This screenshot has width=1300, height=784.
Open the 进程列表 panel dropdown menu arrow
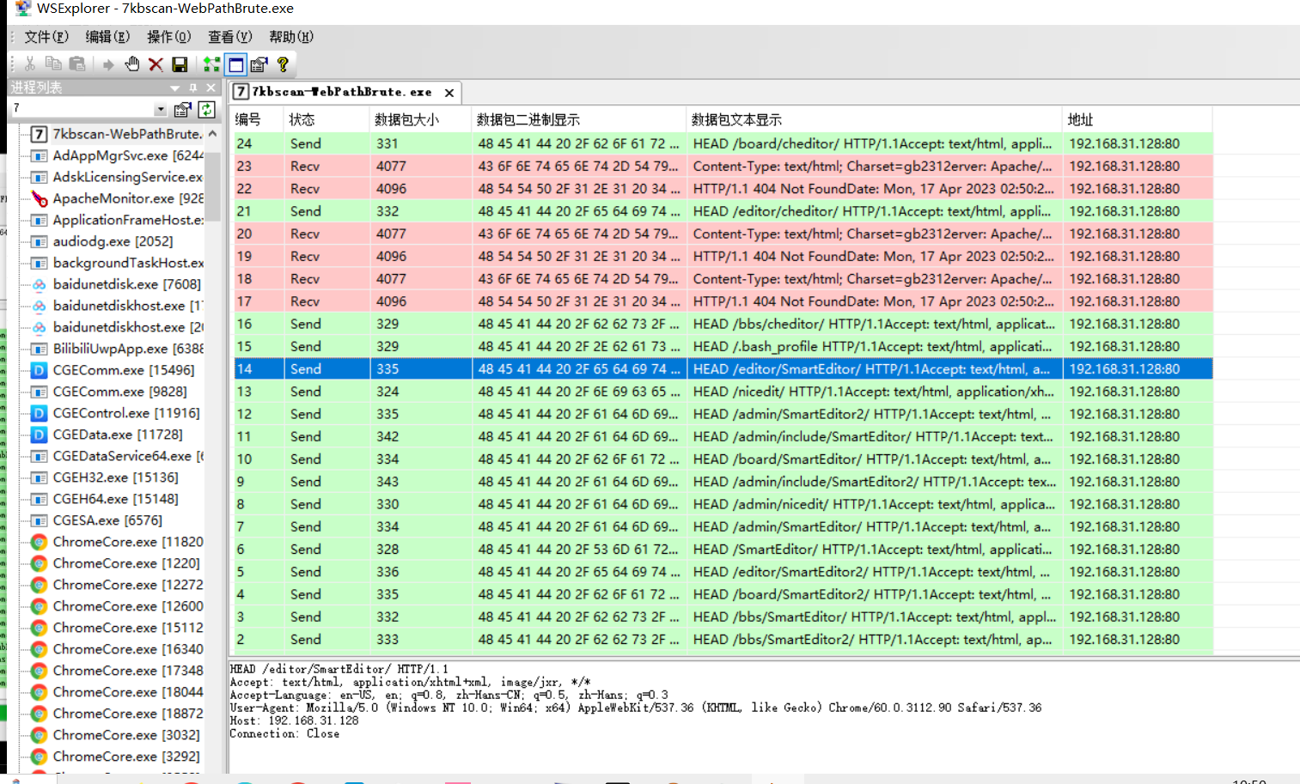(175, 88)
